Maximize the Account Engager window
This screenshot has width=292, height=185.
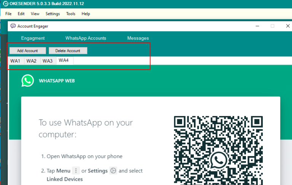[x=272, y=26]
